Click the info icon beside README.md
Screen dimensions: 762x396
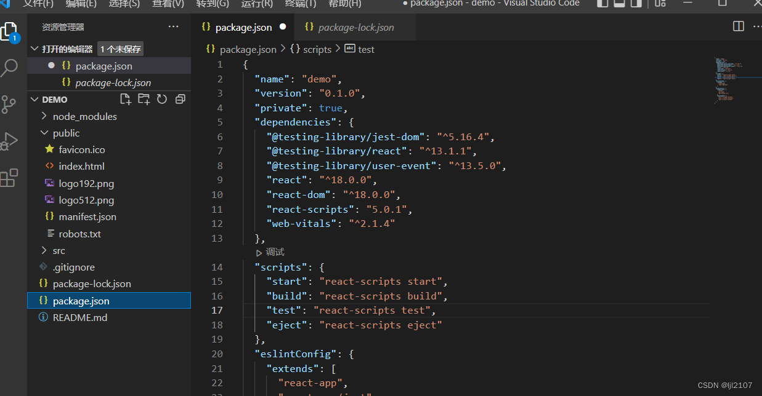[43, 317]
